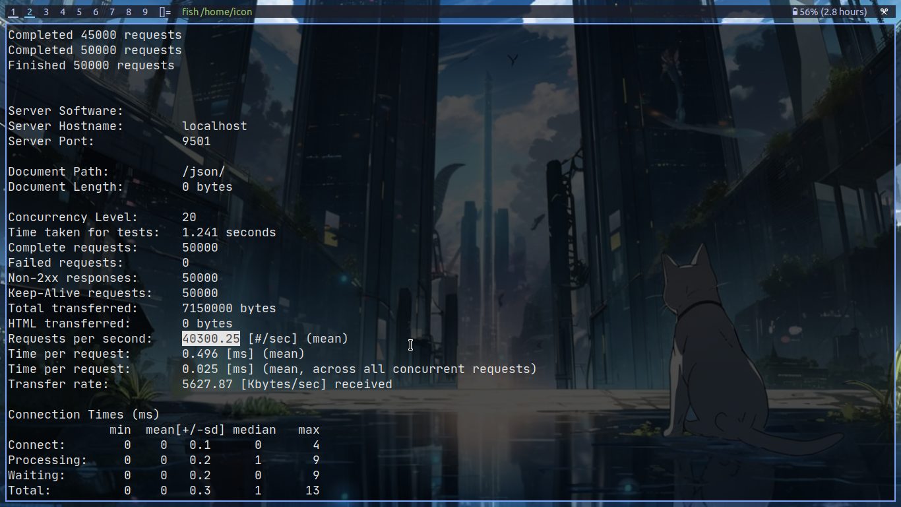Go to workspace 4

coord(63,12)
